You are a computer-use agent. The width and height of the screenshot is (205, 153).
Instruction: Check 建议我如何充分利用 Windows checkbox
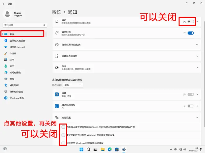tap(63, 135)
